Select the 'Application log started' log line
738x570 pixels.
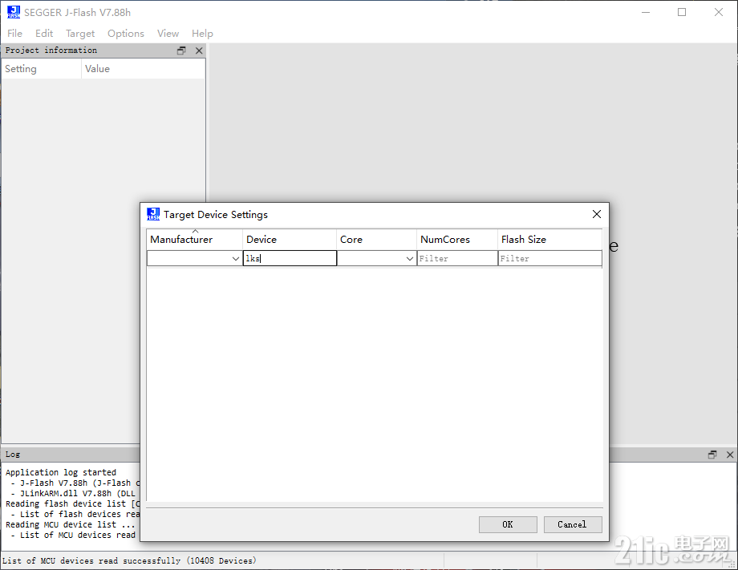[x=61, y=472]
